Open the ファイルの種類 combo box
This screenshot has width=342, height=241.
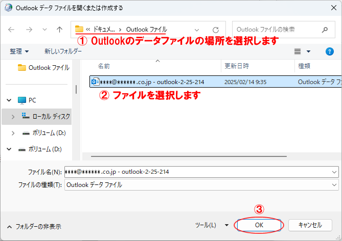click(201, 185)
